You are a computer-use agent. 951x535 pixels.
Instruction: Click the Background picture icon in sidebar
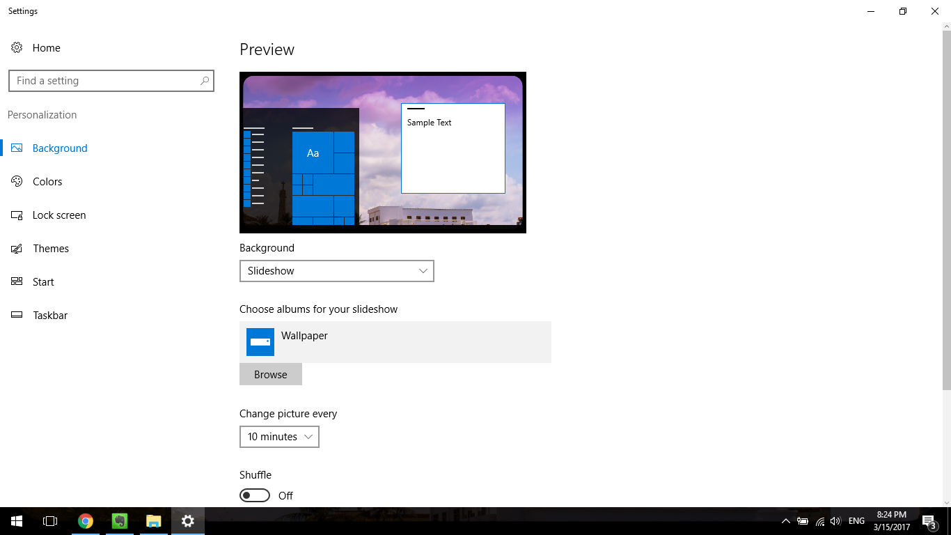17,148
